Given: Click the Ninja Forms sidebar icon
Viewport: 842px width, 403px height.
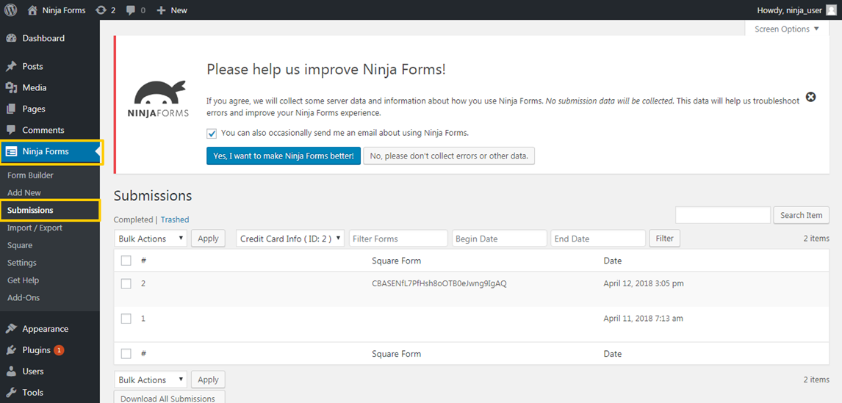Looking at the screenshot, I should 11,152.
